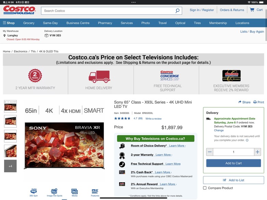The height and width of the screenshot is (200, 267).
Task: Click the Add to List button
Action: [x=233, y=180]
